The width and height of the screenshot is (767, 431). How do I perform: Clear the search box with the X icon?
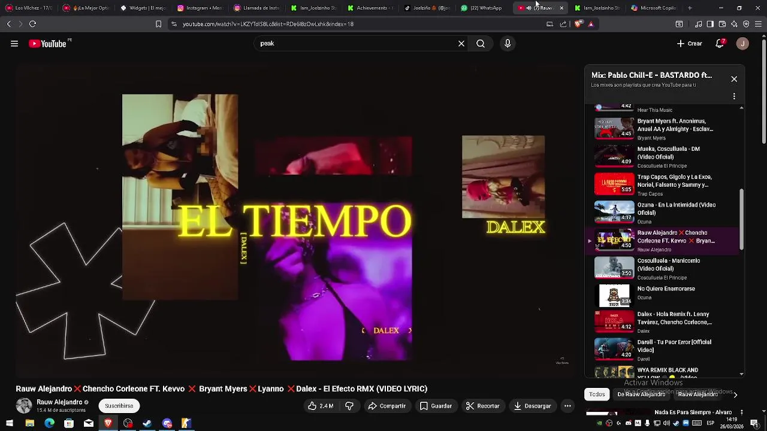461,44
